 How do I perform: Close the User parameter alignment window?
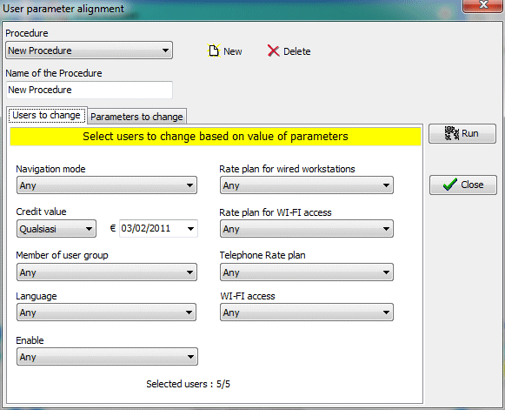(x=483, y=5)
